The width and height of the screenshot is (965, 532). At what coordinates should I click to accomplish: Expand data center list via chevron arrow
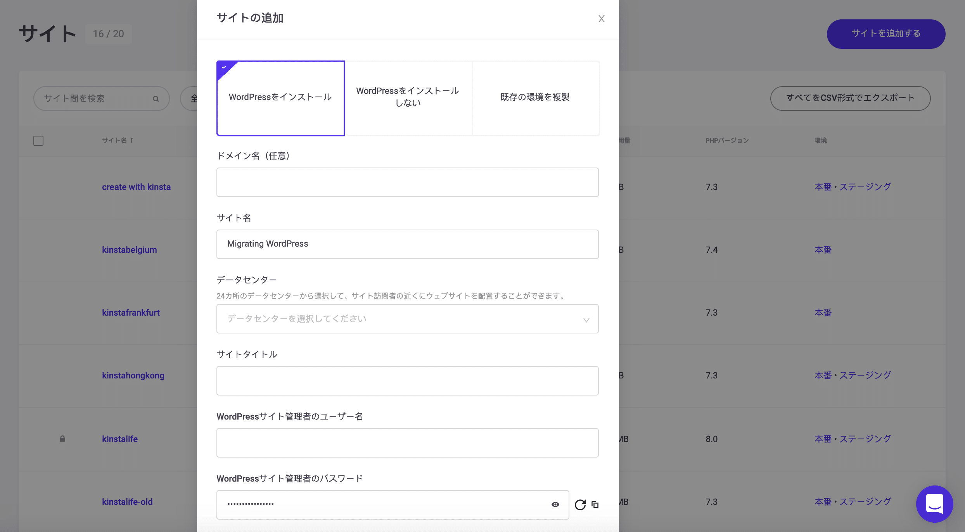click(586, 320)
